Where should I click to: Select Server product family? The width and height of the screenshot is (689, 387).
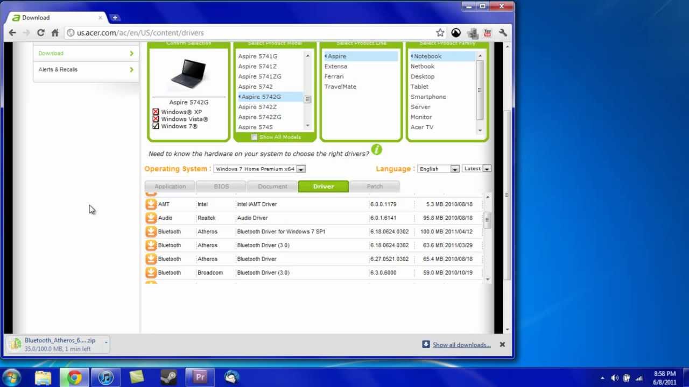[420, 107]
